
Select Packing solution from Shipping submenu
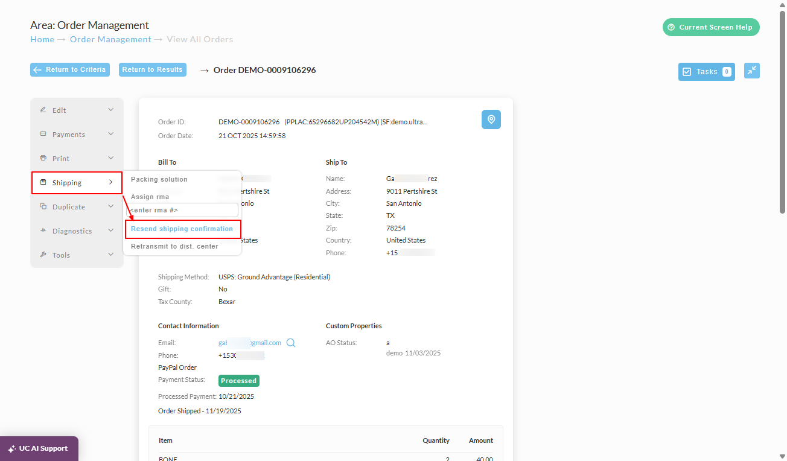pyautogui.click(x=159, y=179)
